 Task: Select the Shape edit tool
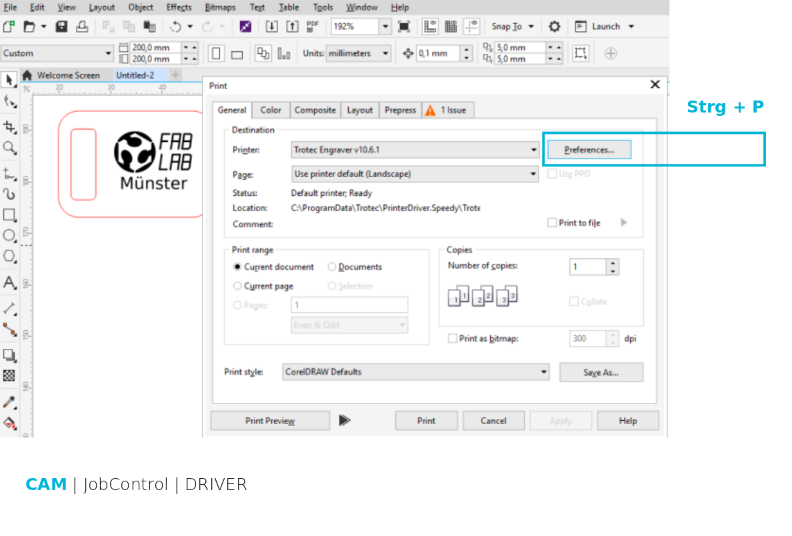9,101
